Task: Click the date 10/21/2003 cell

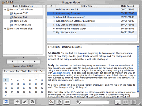Action: coord(128,32)
